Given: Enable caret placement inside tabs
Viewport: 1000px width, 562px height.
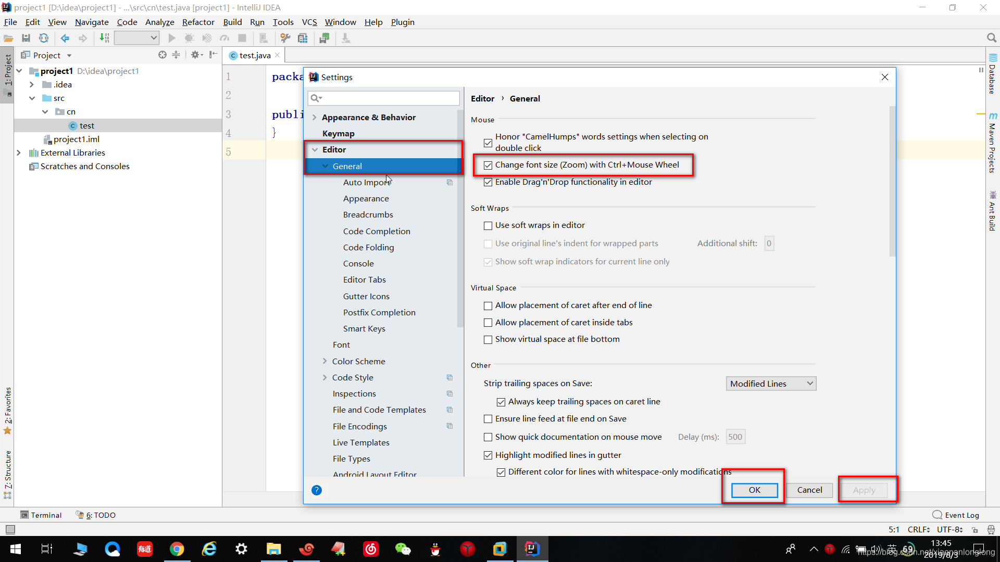Looking at the screenshot, I should coord(488,323).
